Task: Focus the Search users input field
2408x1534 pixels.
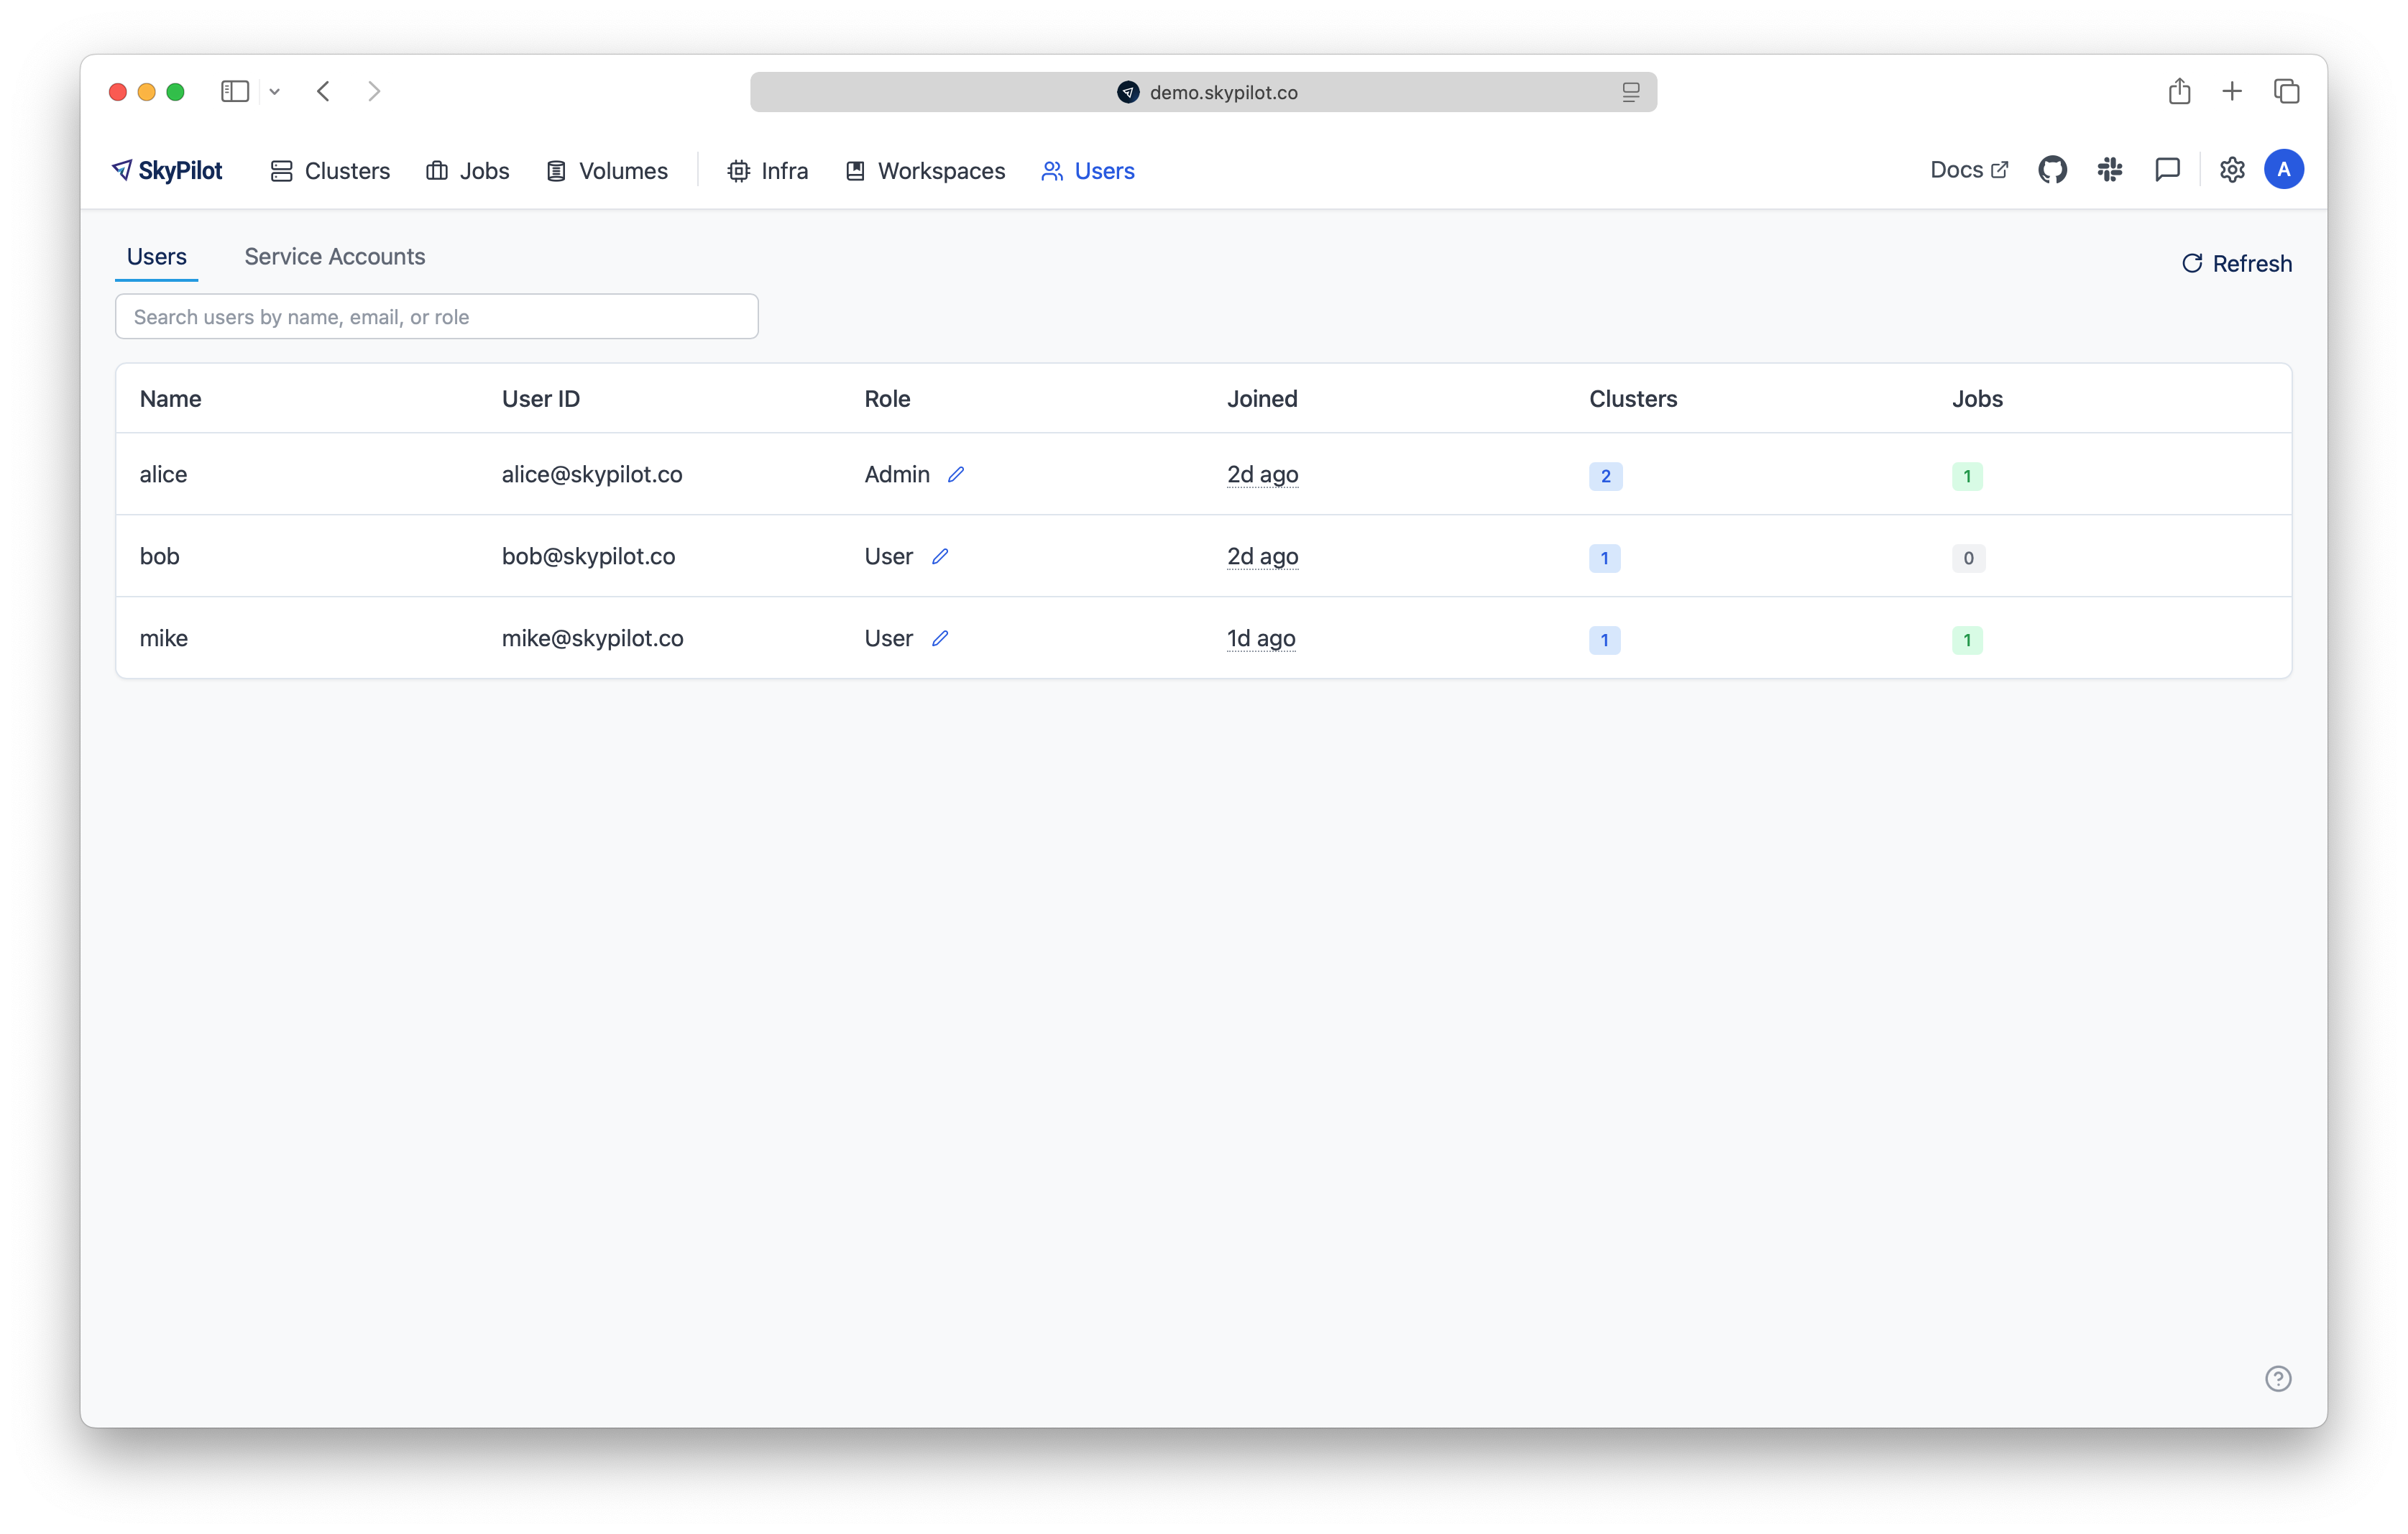Action: pyautogui.click(x=437, y=317)
